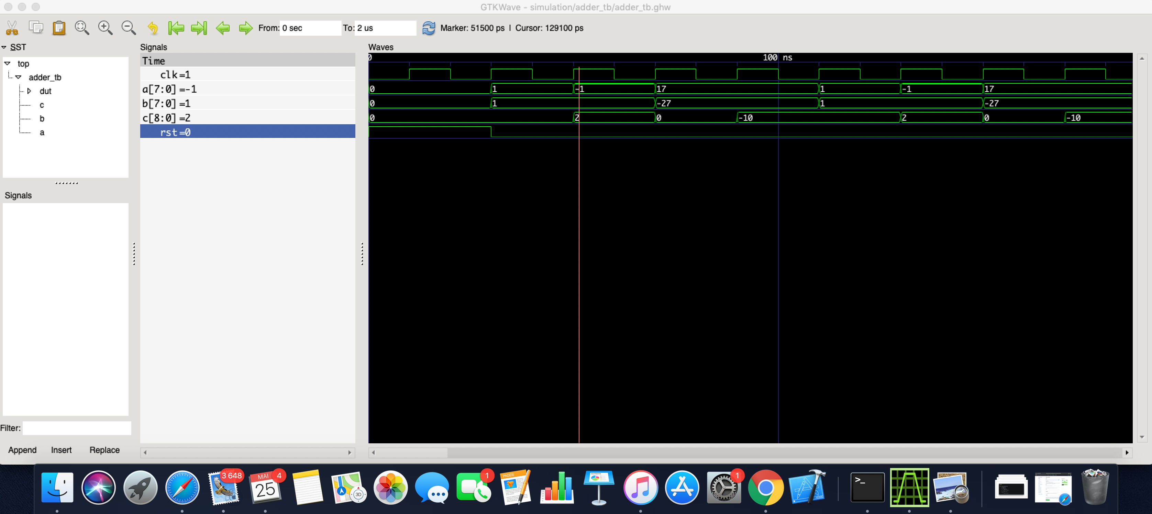Screen dimensions: 1152x514
Task: Open System Preferences from the Dock
Action: [723, 487]
